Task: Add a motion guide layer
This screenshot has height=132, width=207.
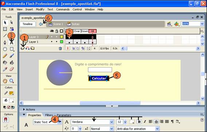Action: point(27,48)
